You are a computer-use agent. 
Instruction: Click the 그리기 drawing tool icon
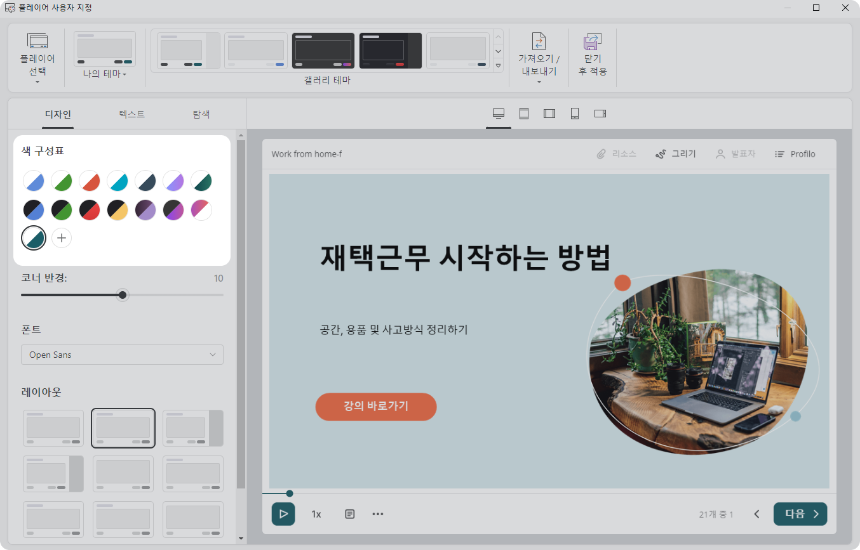tap(661, 154)
